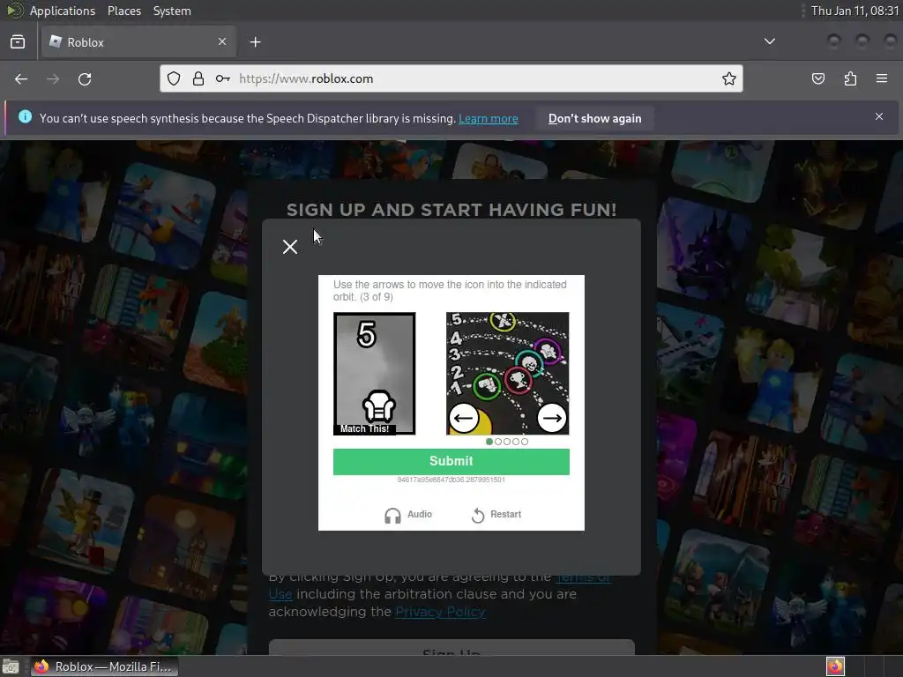Image resolution: width=903 pixels, height=677 pixels.
Task: Click the armchair icon in Match This panel
Action: tap(379, 406)
